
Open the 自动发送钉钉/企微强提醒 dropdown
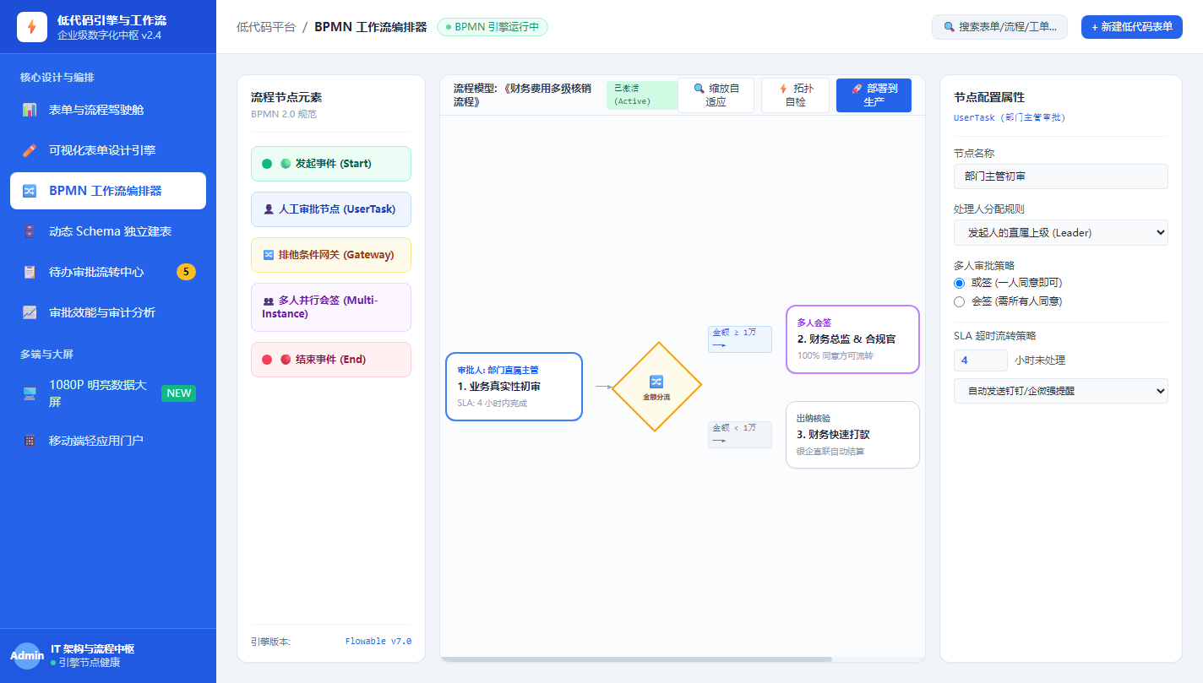1060,391
